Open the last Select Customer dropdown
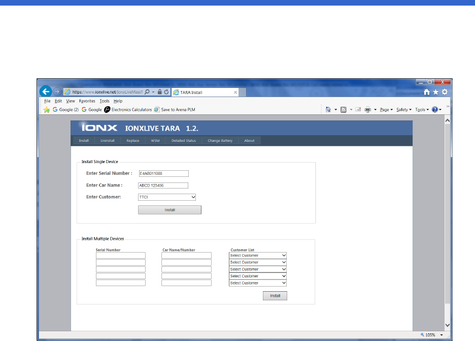Image resolution: width=475 pixels, height=341 pixels. tap(258, 283)
